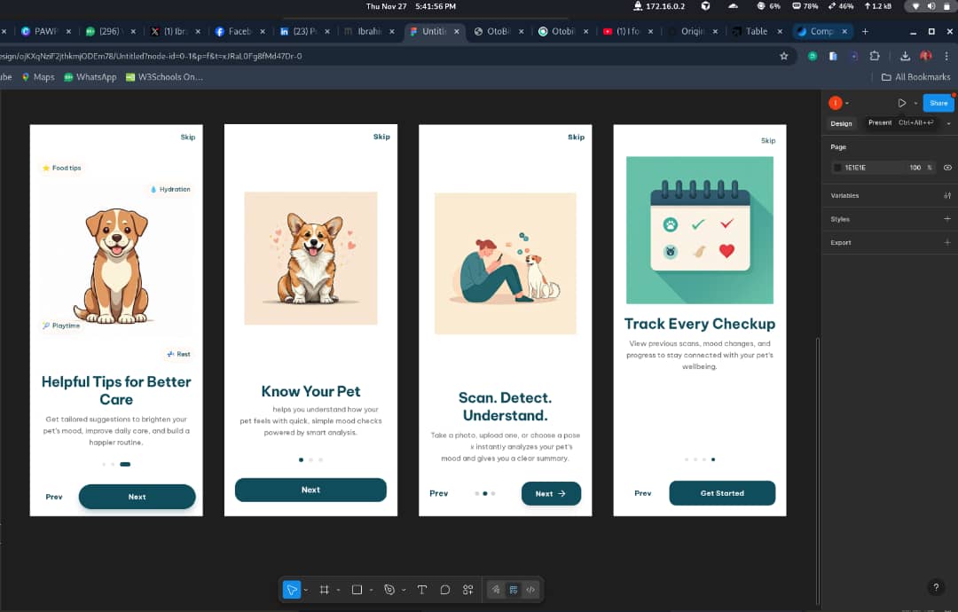The width and height of the screenshot is (958, 612).
Task: Click the Present play icon
Action: pyautogui.click(x=902, y=103)
